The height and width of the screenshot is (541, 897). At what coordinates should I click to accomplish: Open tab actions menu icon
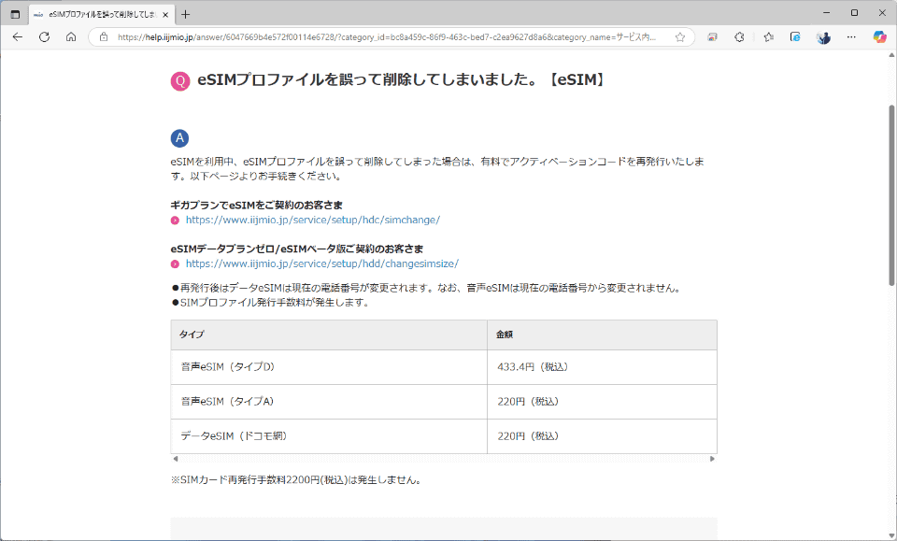[x=16, y=14]
